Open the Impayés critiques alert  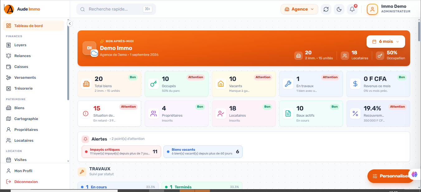coord(121,152)
